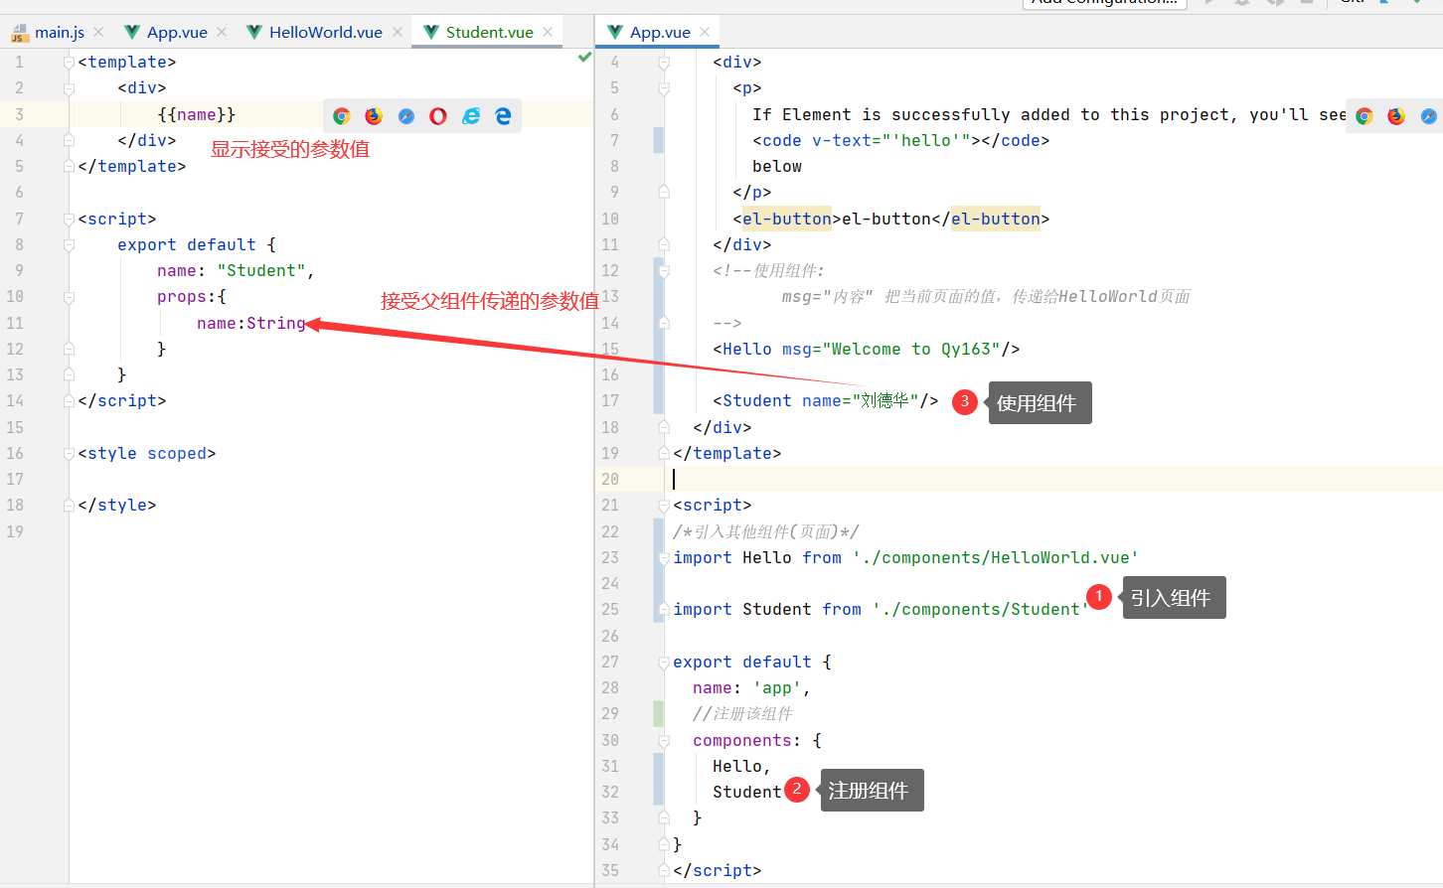
Task: Click the <Hello msg="Welcome to Qy163"/> line
Action: click(x=867, y=349)
